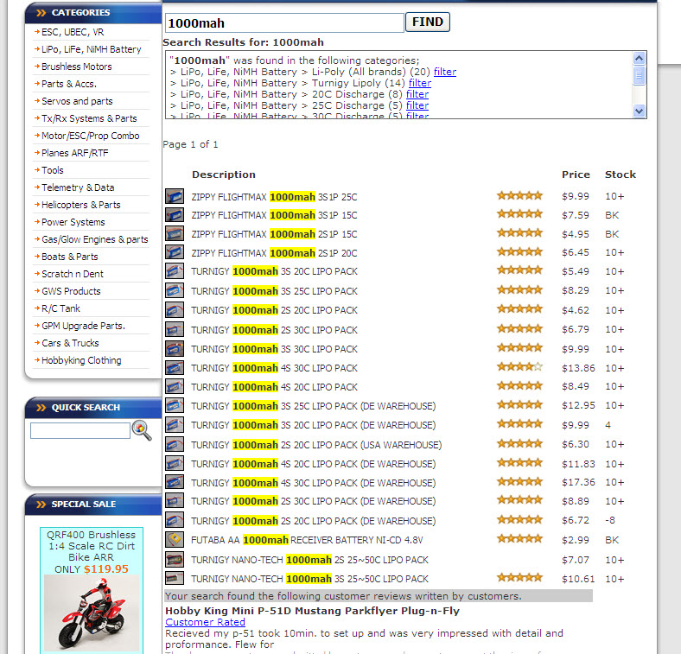Click FIND button to search
The width and height of the screenshot is (681, 654).
tap(428, 22)
